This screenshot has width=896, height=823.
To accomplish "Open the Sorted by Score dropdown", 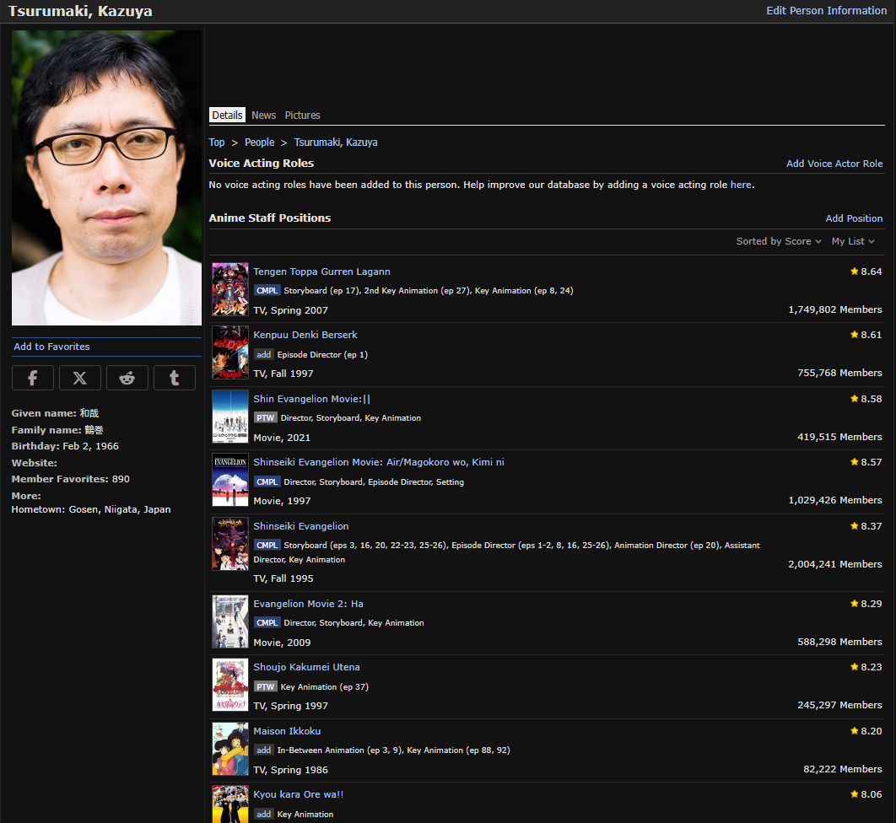I will tap(778, 242).
